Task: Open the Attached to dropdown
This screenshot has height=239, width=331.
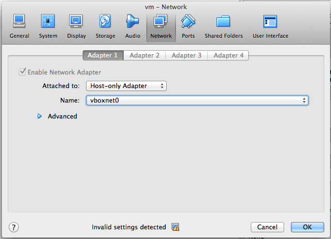Action: click(x=126, y=86)
